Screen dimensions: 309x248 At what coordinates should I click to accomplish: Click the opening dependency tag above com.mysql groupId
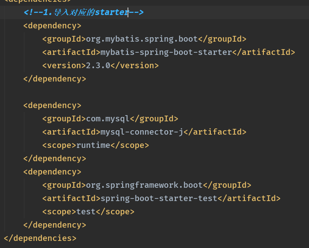click(52, 105)
